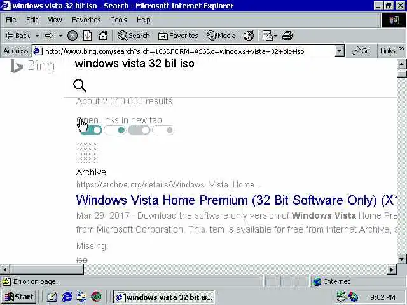Toggle the fourth white switch with gray dot
This screenshot has height=305, width=407.
tap(163, 130)
